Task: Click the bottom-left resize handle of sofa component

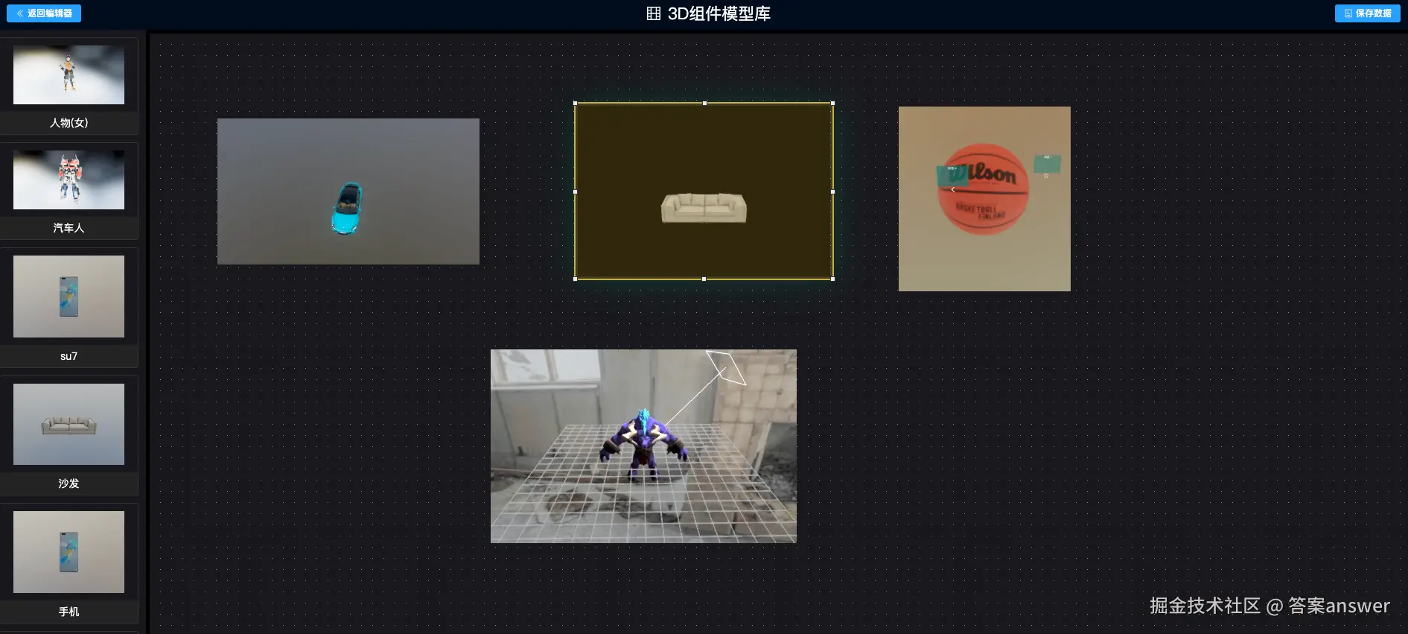Action: 575,279
